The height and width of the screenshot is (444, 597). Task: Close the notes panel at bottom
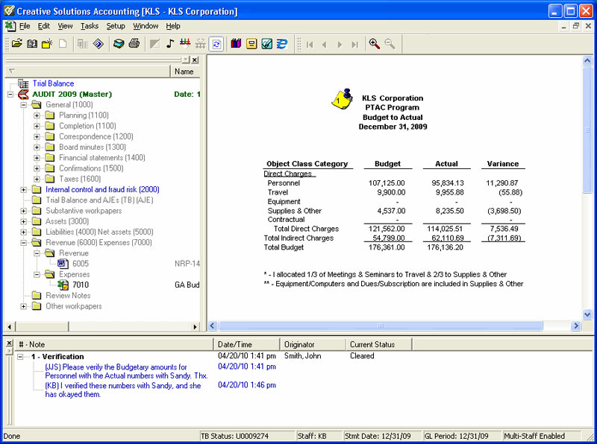pos(9,343)
